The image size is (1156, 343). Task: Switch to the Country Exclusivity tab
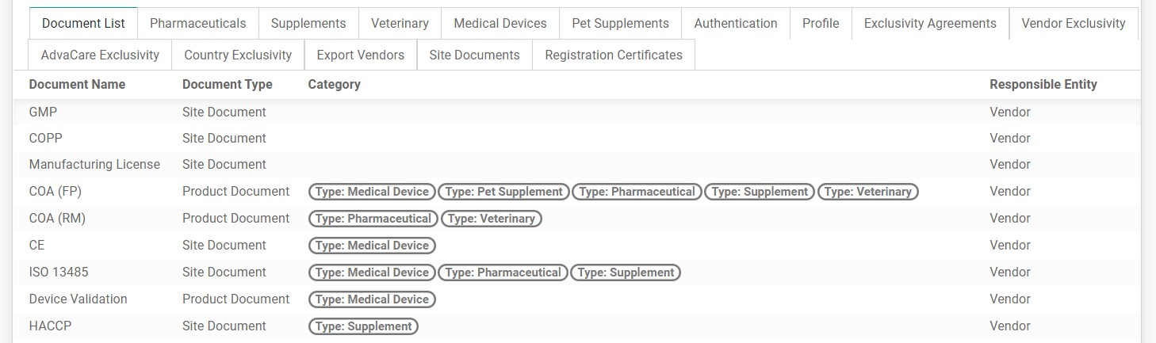(238, 55)
